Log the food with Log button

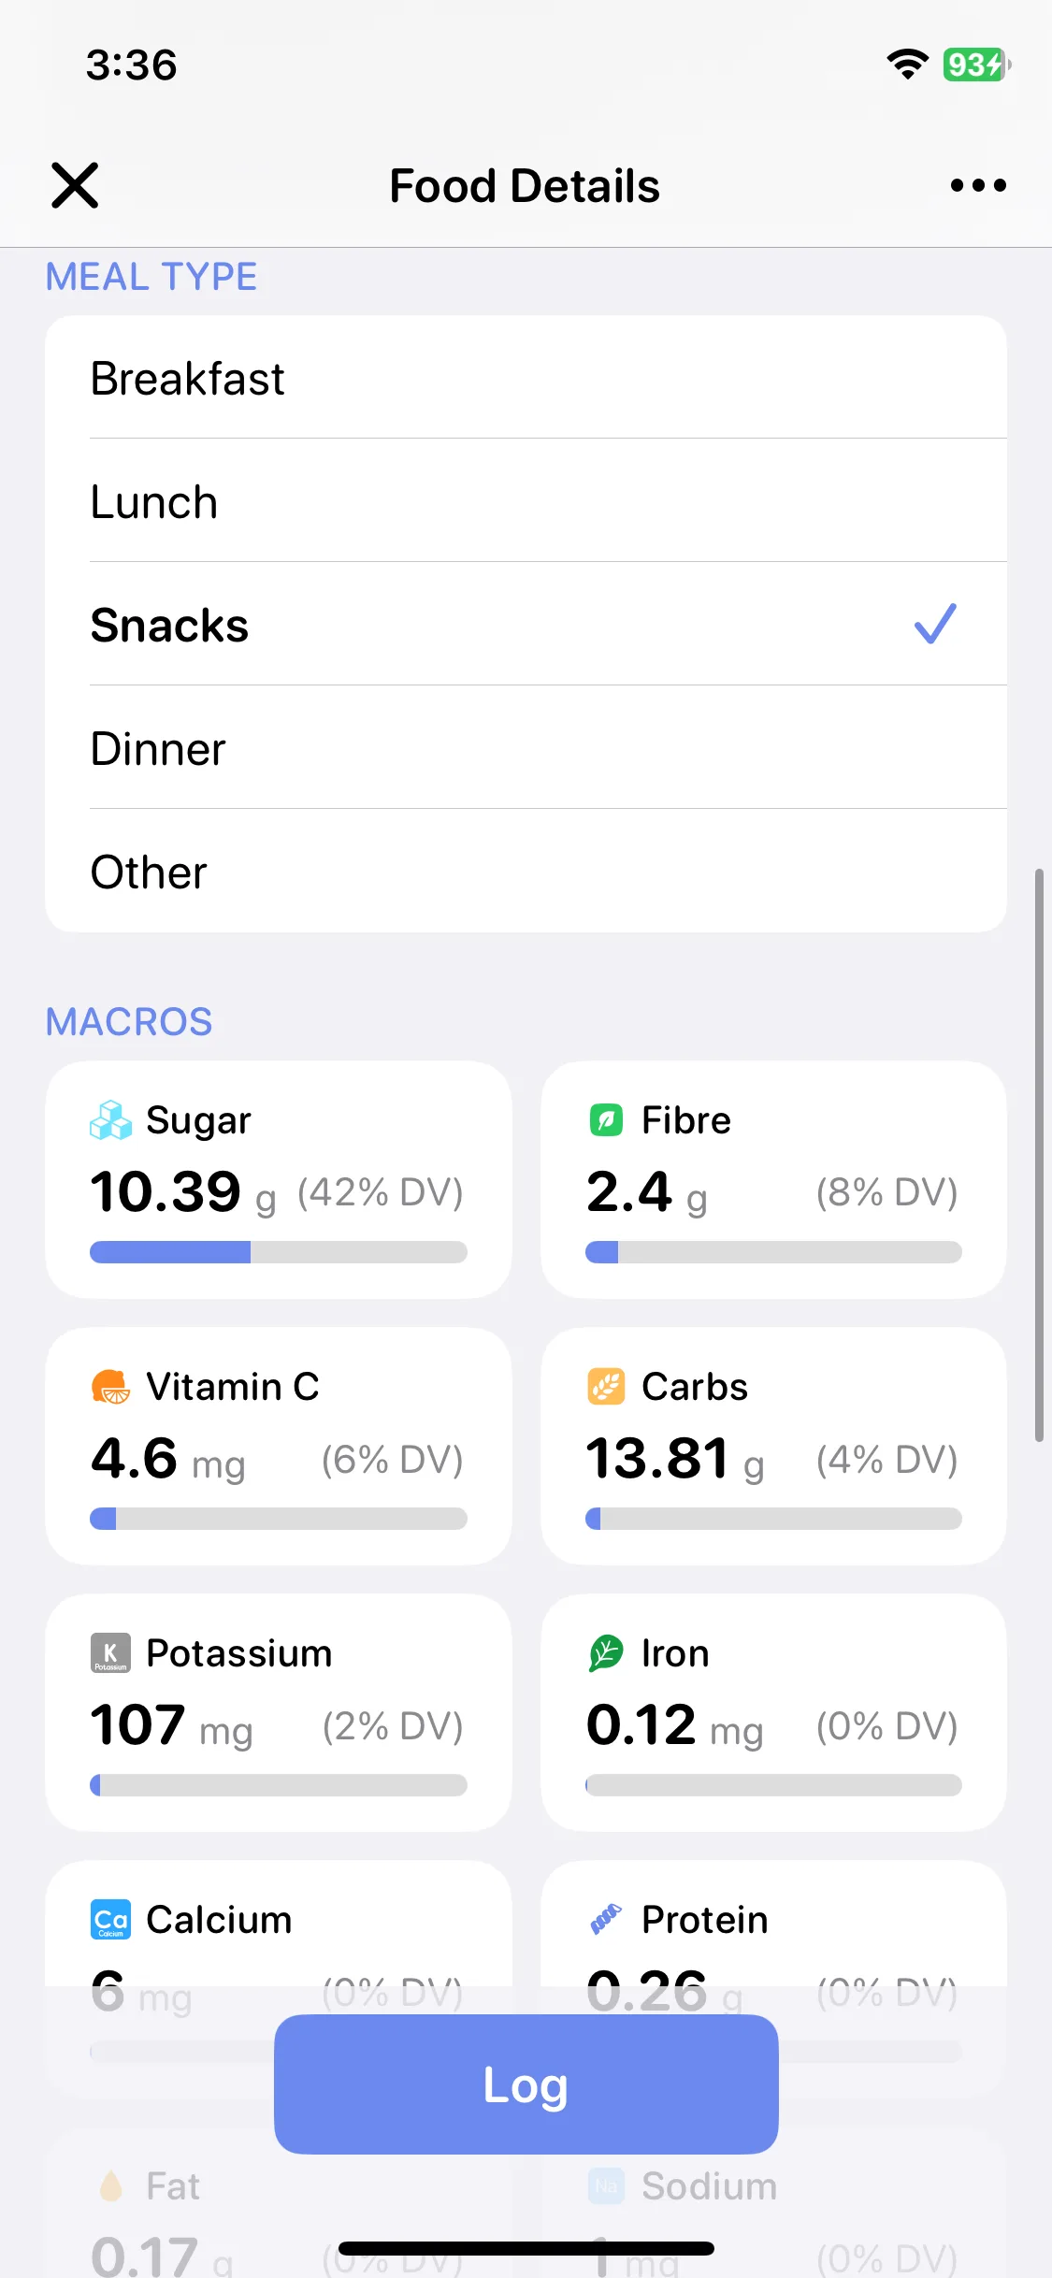pyautogui.click(x=526, y=2084)
